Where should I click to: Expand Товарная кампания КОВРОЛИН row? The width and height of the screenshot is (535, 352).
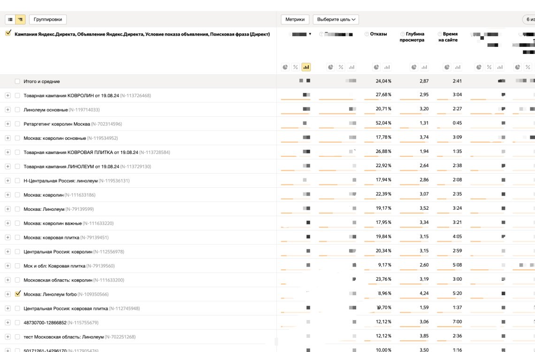tap(8, 95)
